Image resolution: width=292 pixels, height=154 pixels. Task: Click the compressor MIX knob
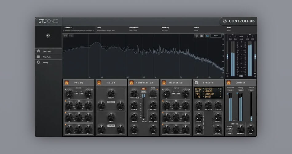pos(153,129)
